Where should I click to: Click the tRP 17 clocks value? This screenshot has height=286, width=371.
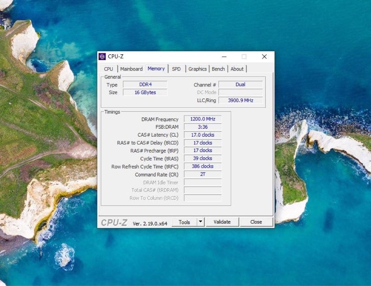[203, 150]
